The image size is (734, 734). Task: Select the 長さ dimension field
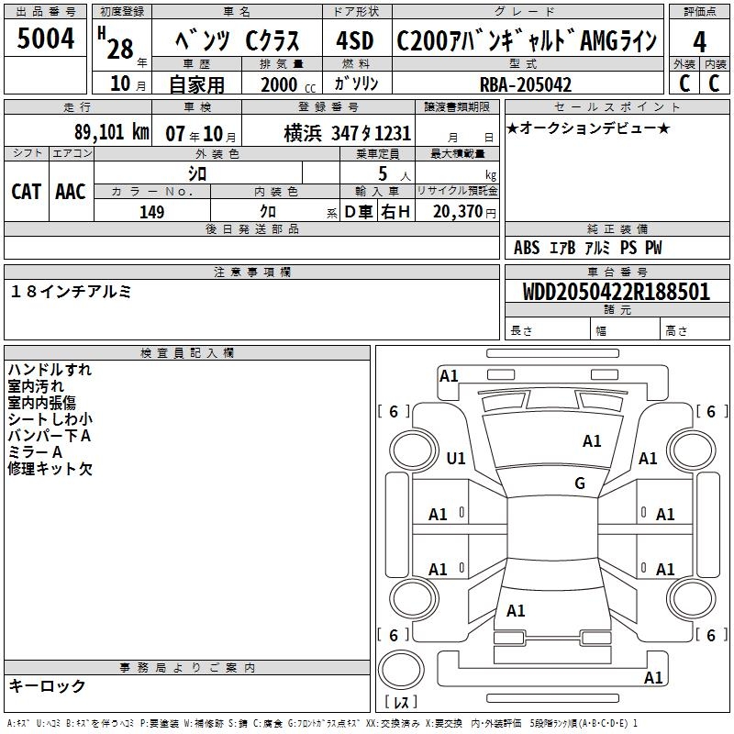pos(548,328)
